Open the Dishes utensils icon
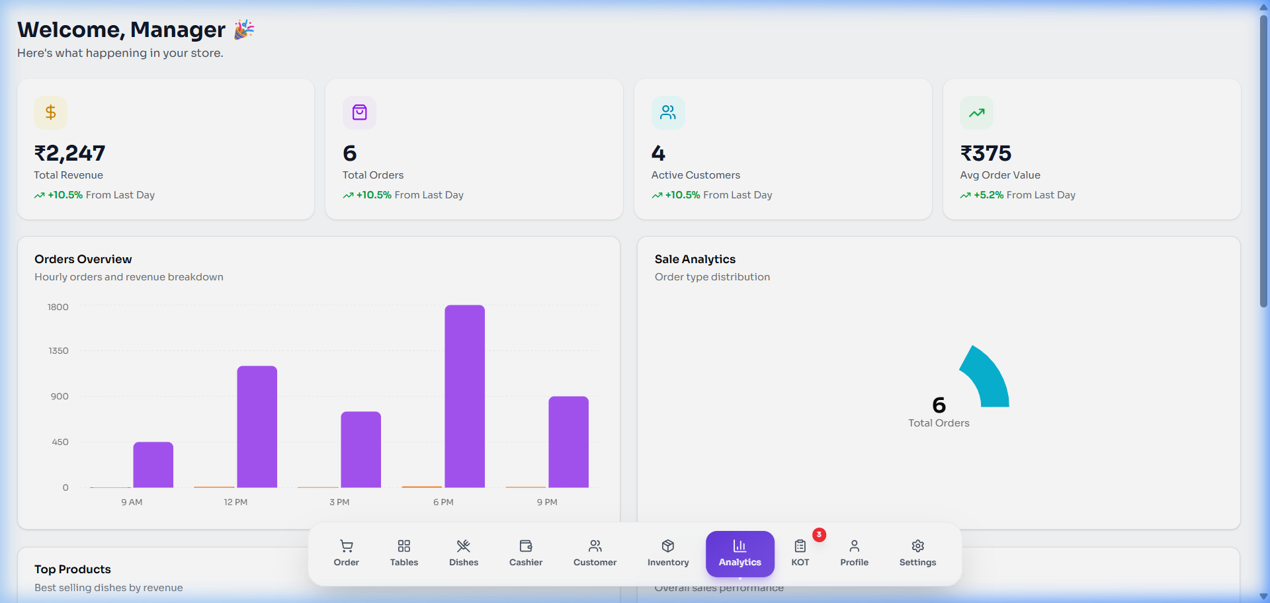The height and width of the screenshot is (603, 1270). pyautogui.click(x=463, y=546)
